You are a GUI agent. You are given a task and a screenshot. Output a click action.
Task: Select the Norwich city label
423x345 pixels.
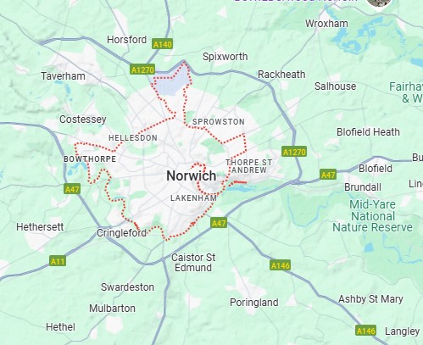pos(192,175)
